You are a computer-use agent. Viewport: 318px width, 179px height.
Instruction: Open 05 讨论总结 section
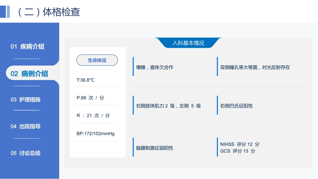(25, 153)
